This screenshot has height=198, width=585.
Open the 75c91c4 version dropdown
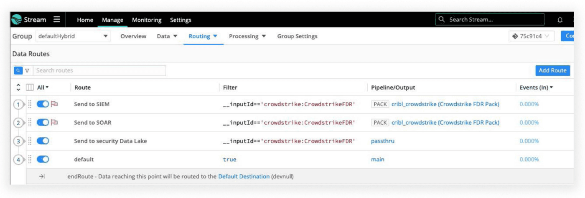531,36
